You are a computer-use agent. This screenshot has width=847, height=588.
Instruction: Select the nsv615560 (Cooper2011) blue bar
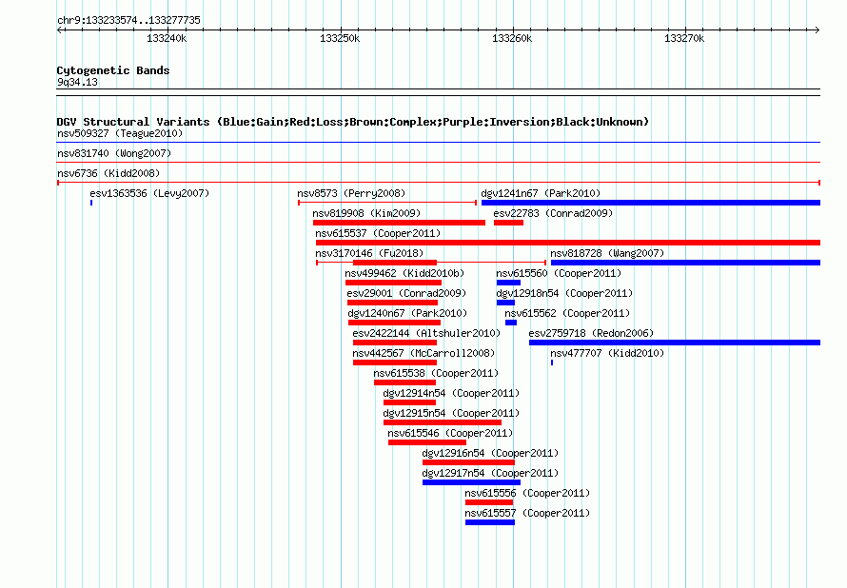pyautogui.click(x=508, y=283)
